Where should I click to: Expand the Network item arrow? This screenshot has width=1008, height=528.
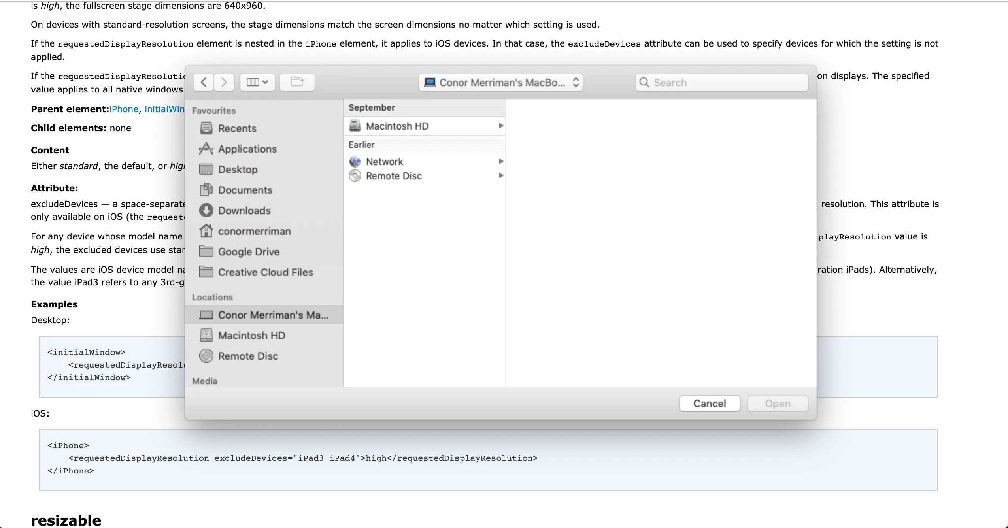(x=500, y=161)
